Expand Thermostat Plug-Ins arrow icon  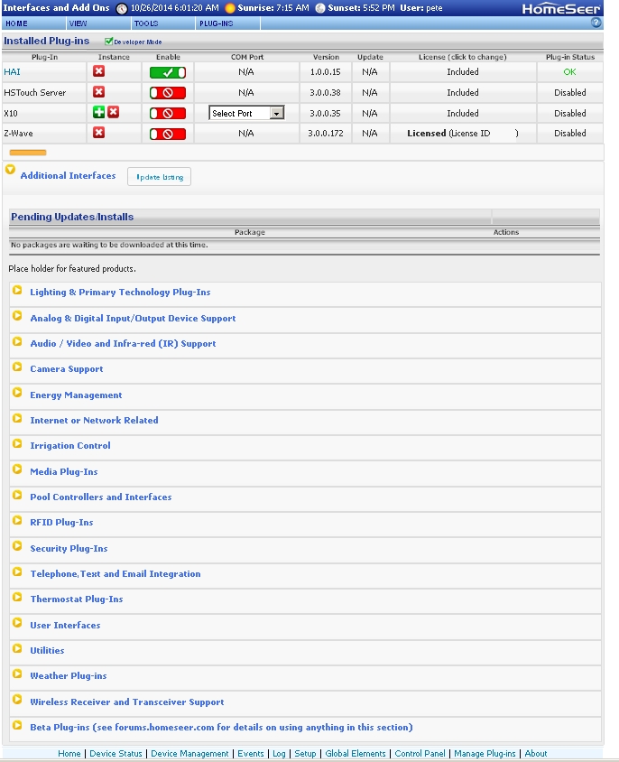click(x=17, y=598)
